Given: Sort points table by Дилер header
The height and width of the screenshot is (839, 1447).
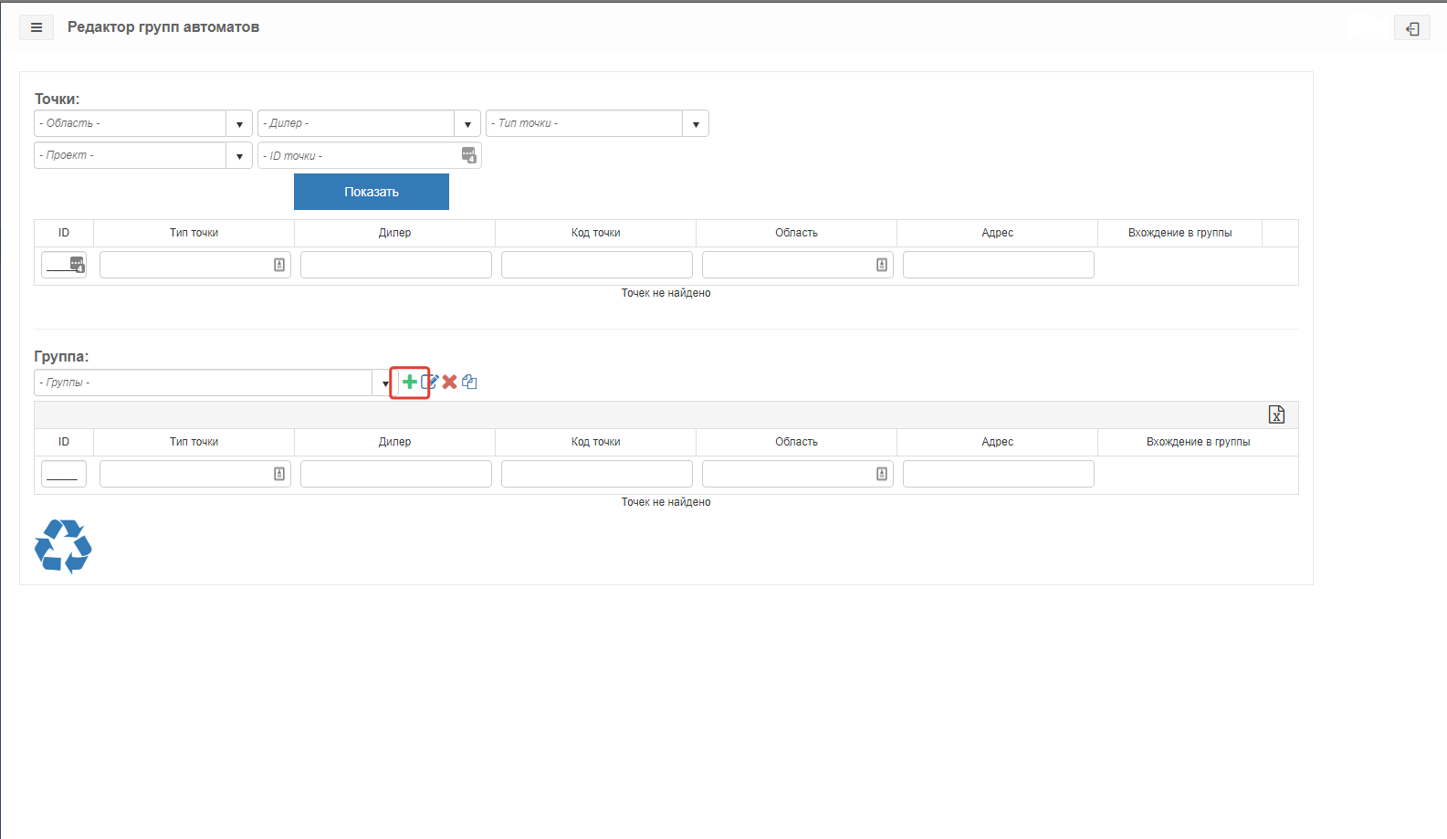Looking at the screenshot, I should coord(394,233).
